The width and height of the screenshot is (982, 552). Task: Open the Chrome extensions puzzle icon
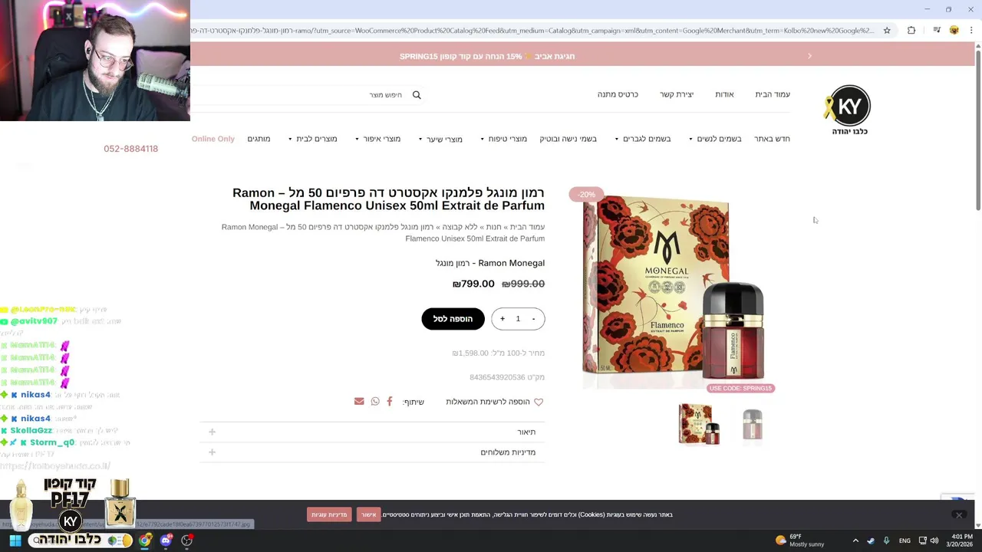click(x=911, y=31)
